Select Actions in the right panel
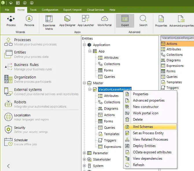 point(178,44)
